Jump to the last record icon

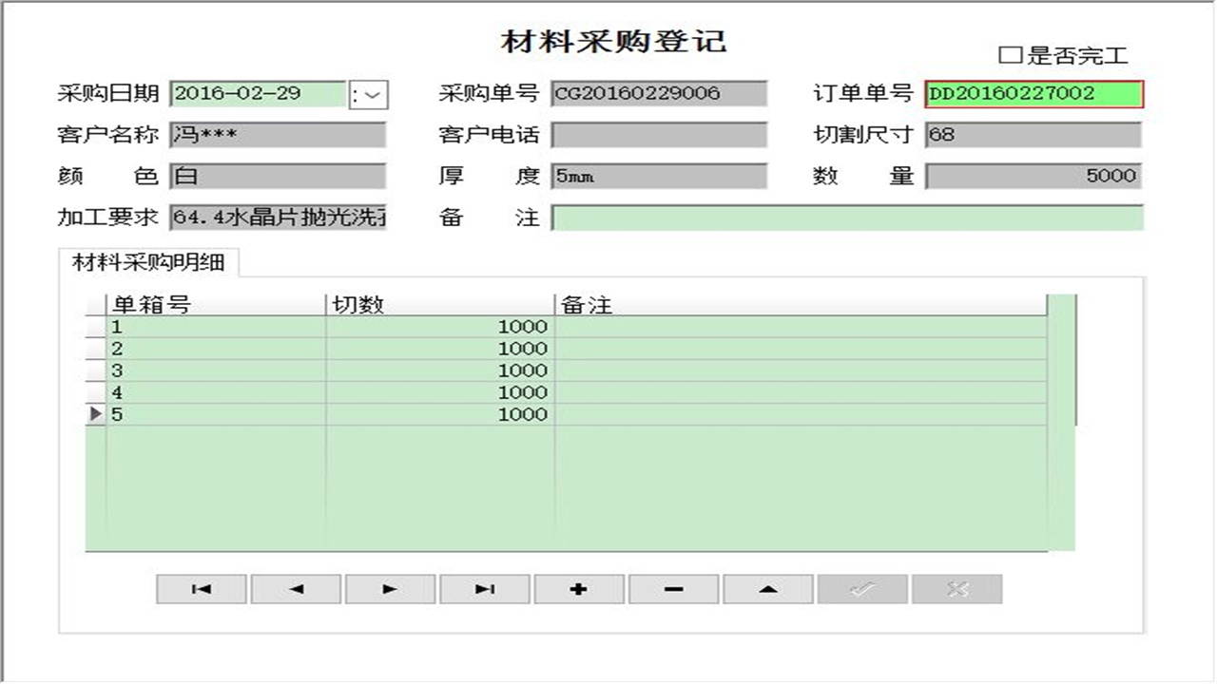point(483,589)
